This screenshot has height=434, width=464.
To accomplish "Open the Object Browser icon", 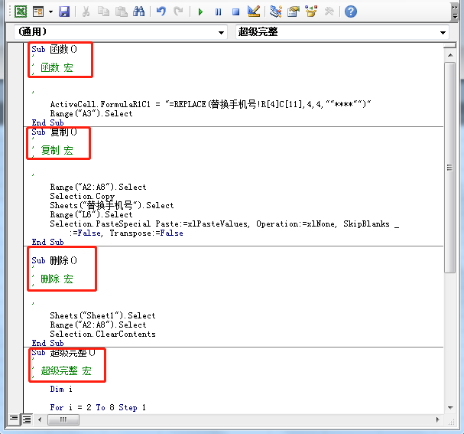I will 311,11.
